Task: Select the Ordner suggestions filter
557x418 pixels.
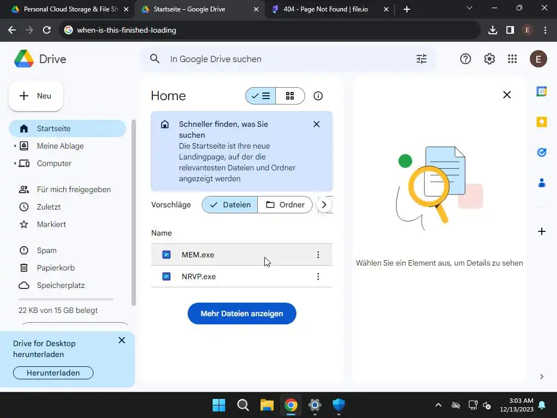Action: coord(285,205)
